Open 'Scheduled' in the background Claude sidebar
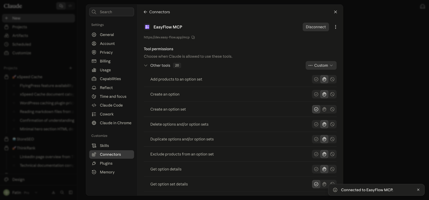This screenshot has height=200, width=429. pyautogui.click(x=39, y=44)
